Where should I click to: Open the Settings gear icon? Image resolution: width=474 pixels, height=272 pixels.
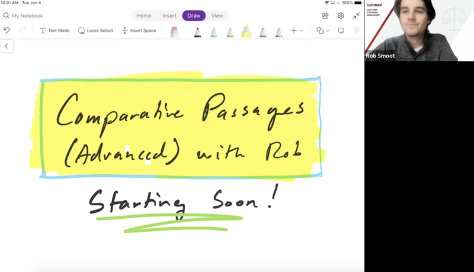tap(341, 16)
